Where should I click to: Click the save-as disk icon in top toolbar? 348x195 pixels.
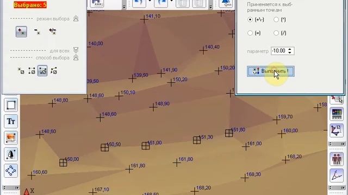click(97, 3)
